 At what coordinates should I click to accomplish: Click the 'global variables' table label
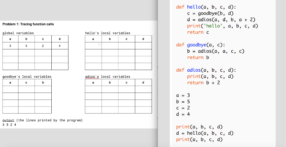18,33
